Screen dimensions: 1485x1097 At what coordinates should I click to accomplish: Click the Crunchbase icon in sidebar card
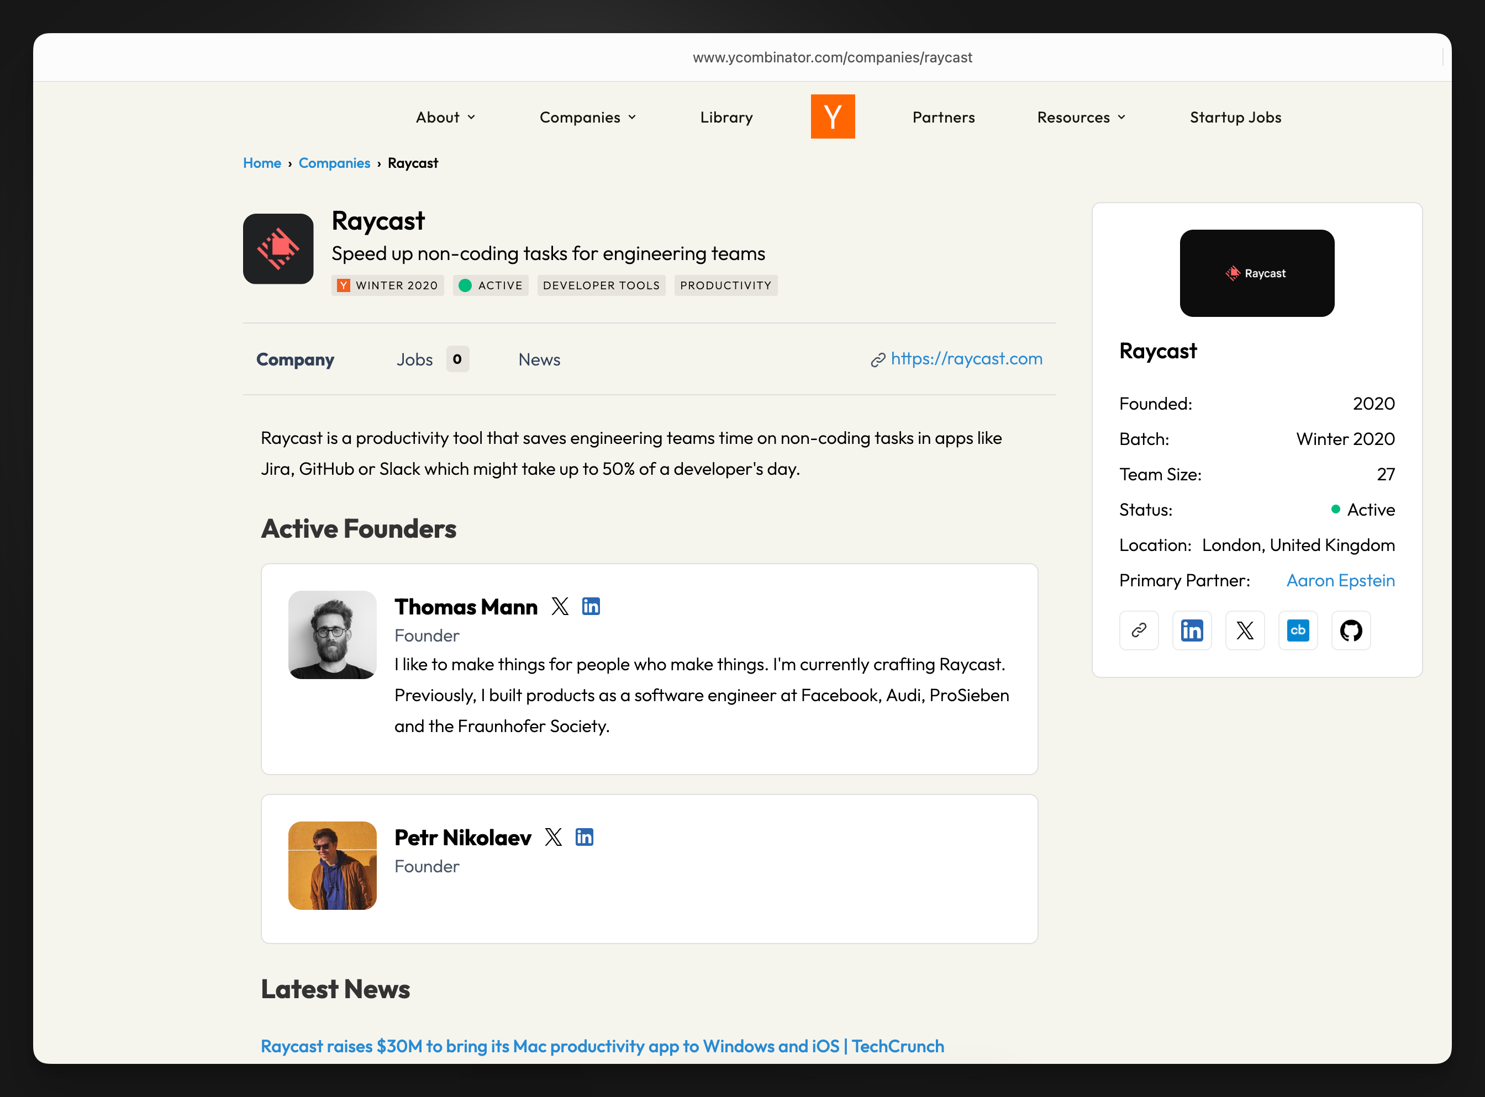tap(1297, 630)
